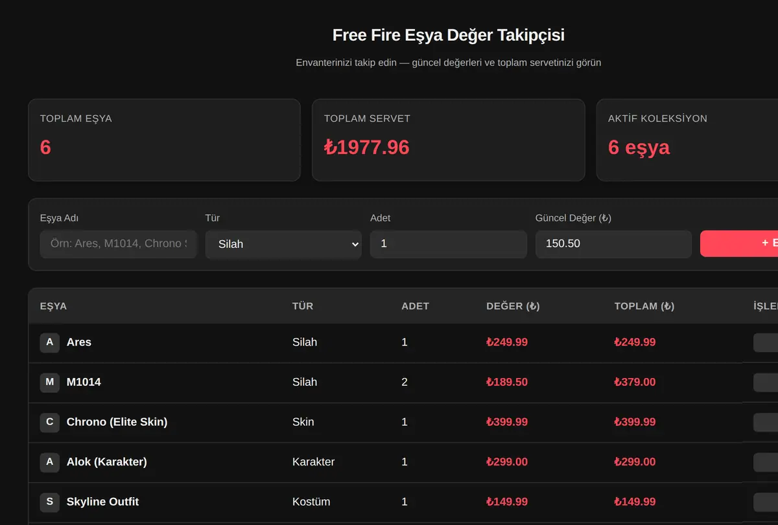Click the Aktif Koleksiyon value 6 eşya
The height and width of the screenshot is (525, 778).
(639, 148)
